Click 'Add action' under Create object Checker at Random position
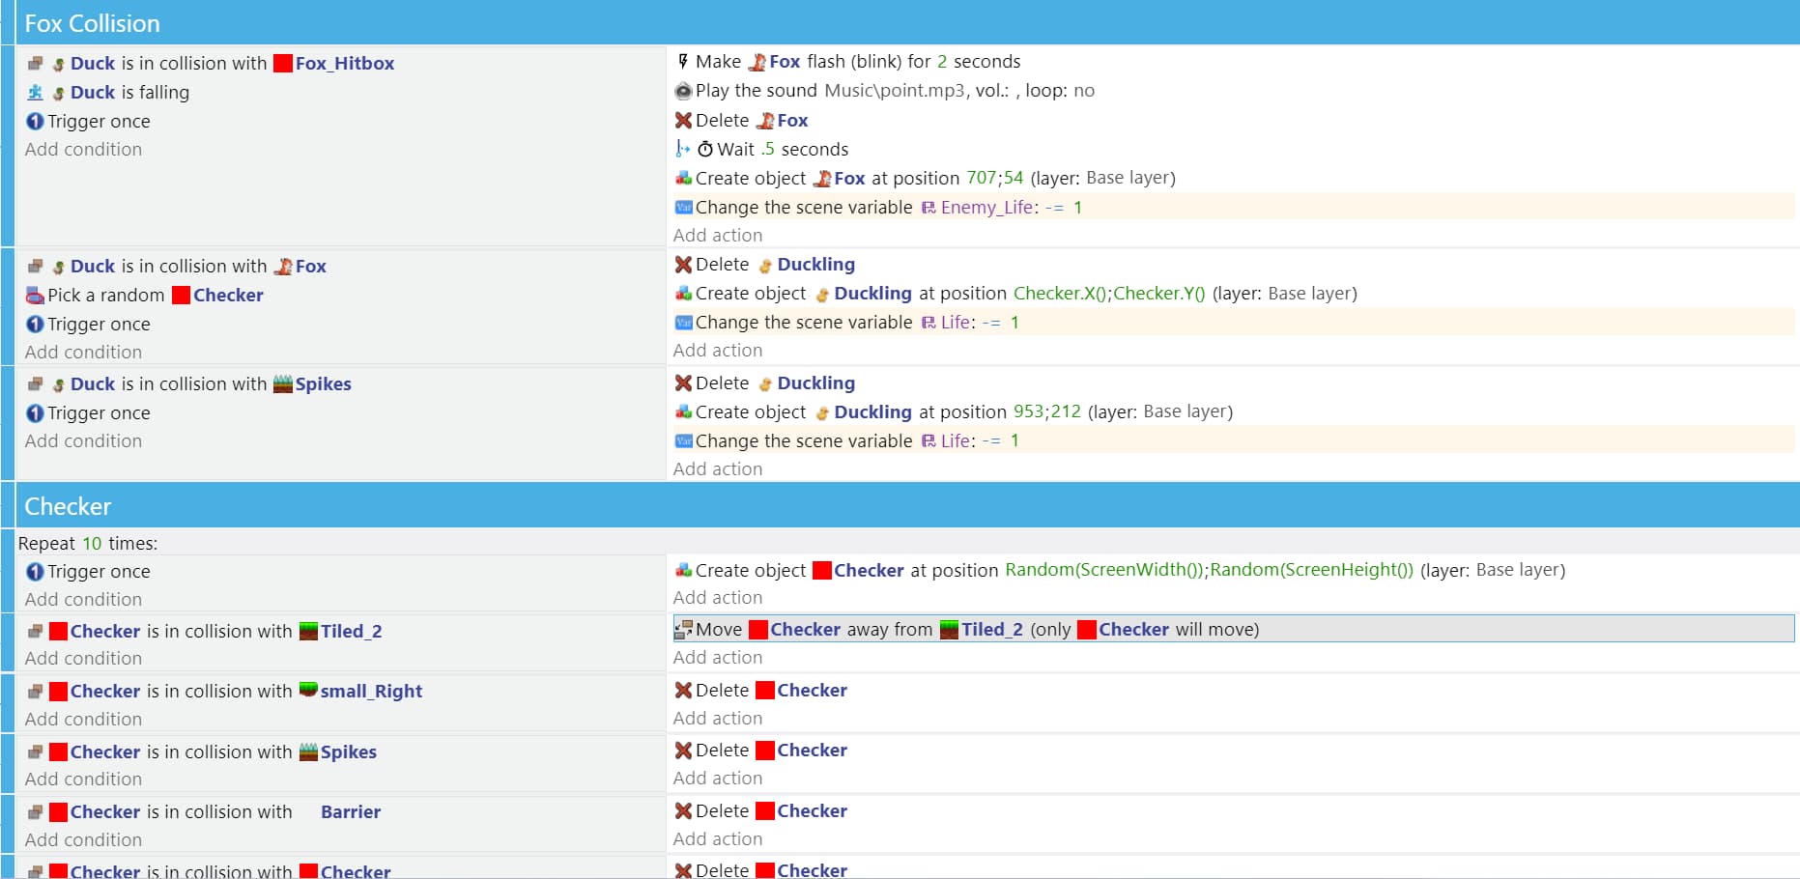 point(718,598)
